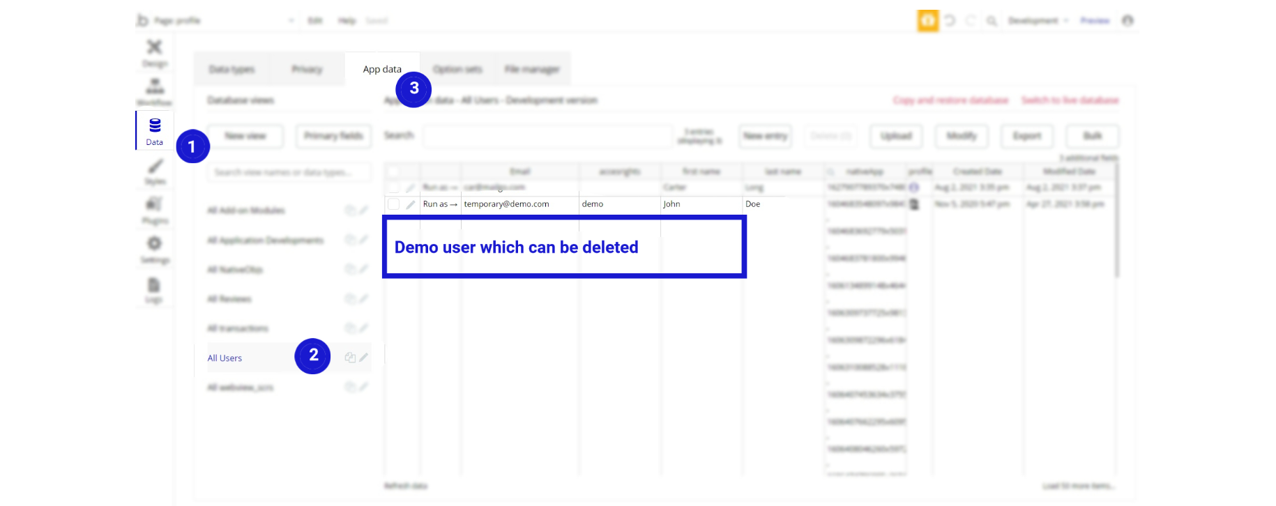The image size is (1276, 506).
Task: Open the Settings gear in the sidebar
Action: pyautogui.click(x=155, y=250)
